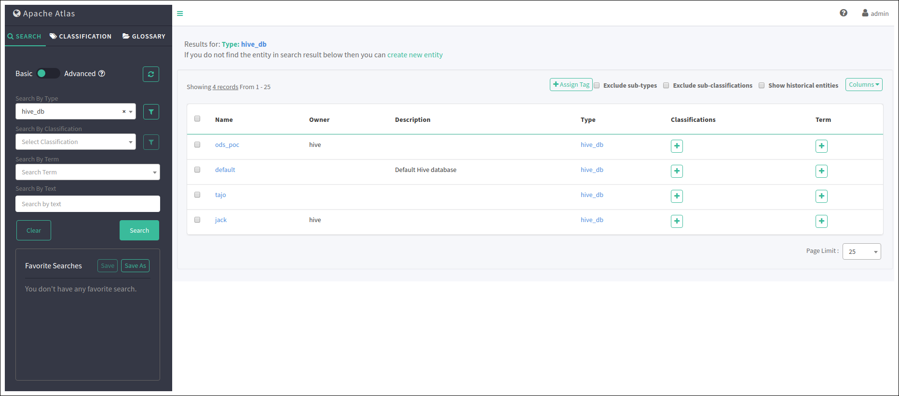The height and width of the screenshot is (396, 899).
Task: Click hive_db type link in ods_poc row
Action: click(592, 145)
